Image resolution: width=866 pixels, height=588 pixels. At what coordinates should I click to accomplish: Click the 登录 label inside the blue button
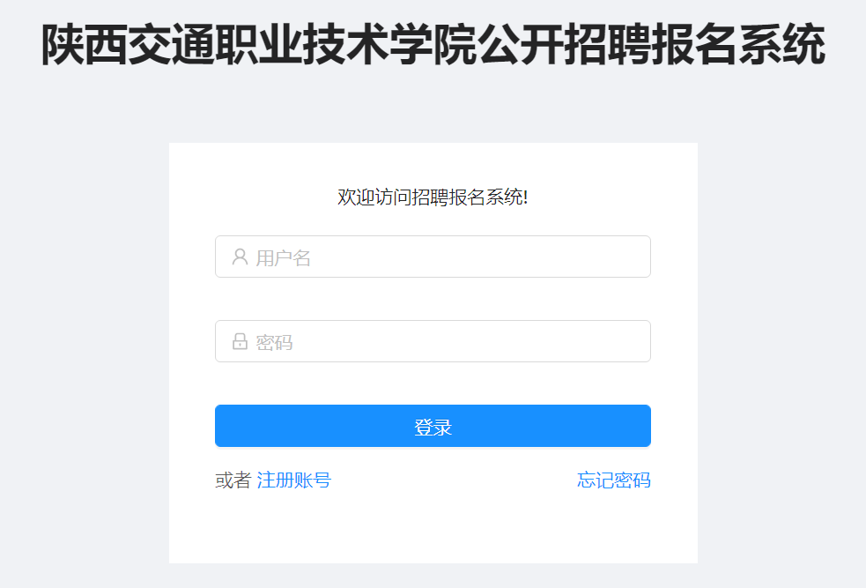pos(433,428)
